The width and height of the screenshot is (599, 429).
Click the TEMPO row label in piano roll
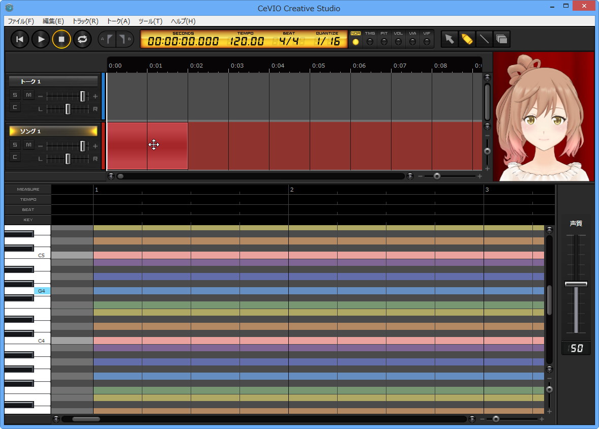pos(28,199)
